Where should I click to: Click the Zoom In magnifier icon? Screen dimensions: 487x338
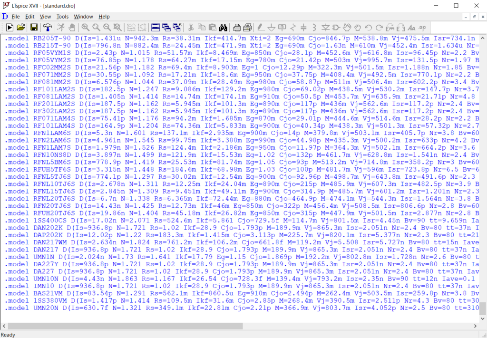click(86, 28)
